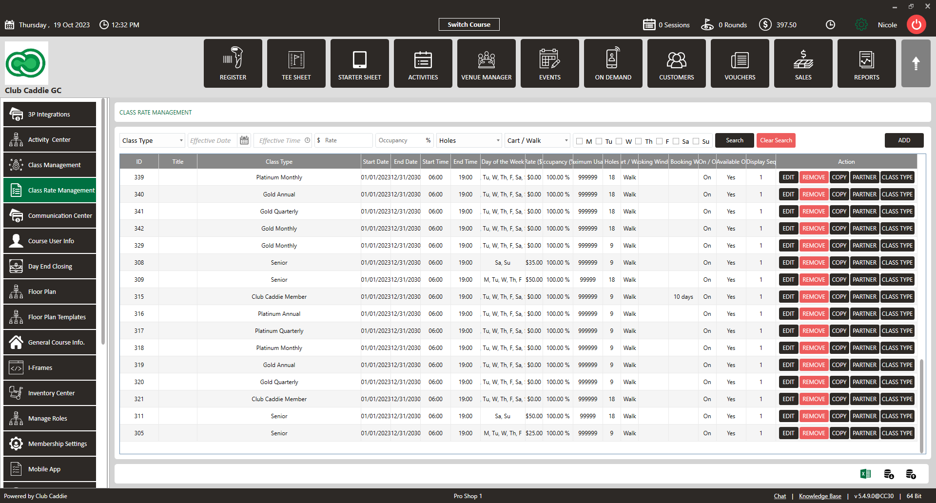
Task: Check the Monday (M) day filter checkbox
Action: point(579,141)
